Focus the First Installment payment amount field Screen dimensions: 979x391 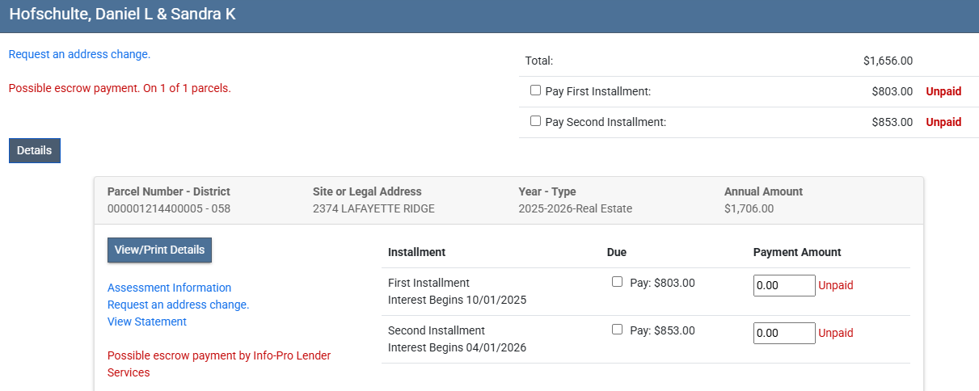783,285
